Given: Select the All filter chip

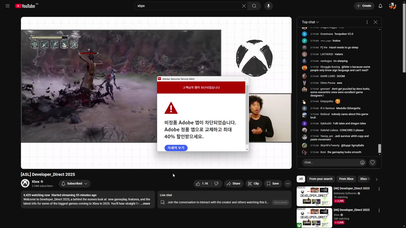Looking at the screenshot, I should [x=301, y=179].
